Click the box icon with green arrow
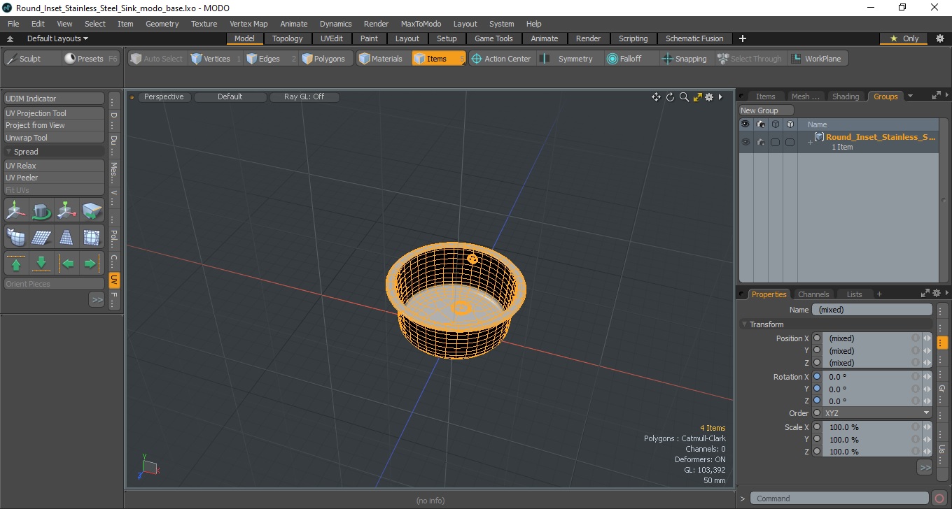The image size is (952, 509). (92, 210)
